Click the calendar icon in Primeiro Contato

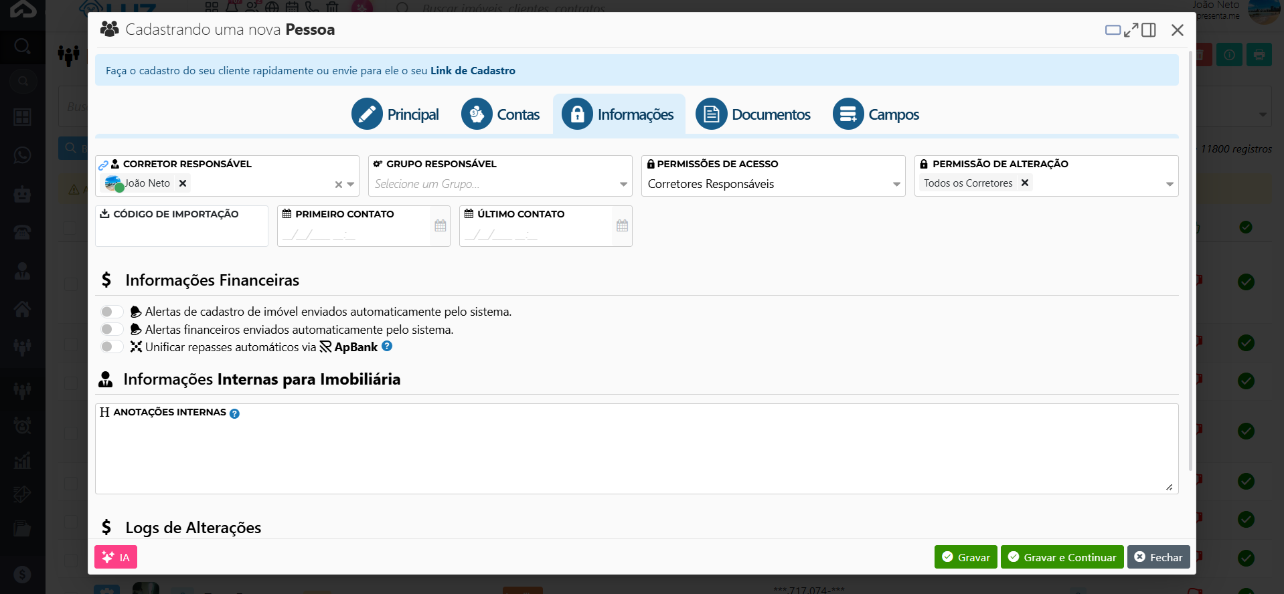tap(440, 225)
